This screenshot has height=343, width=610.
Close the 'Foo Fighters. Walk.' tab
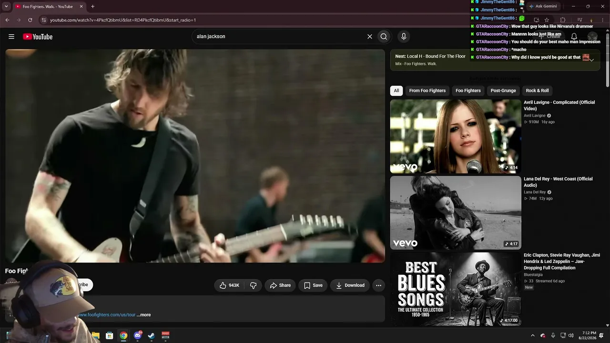pyautogui.click(x=81, y=7)
